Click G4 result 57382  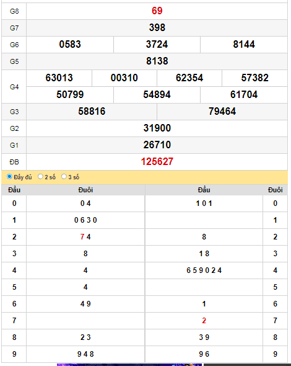point(255,78)
